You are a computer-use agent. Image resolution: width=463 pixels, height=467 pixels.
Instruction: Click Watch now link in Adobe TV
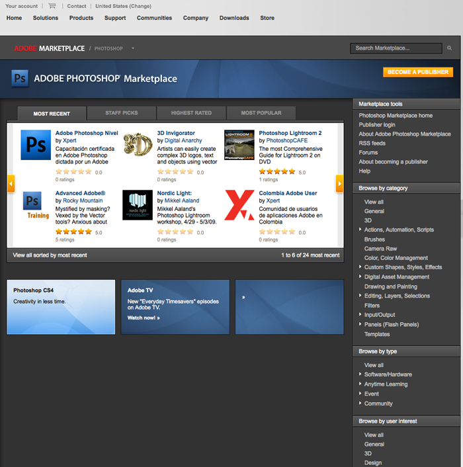144,318
